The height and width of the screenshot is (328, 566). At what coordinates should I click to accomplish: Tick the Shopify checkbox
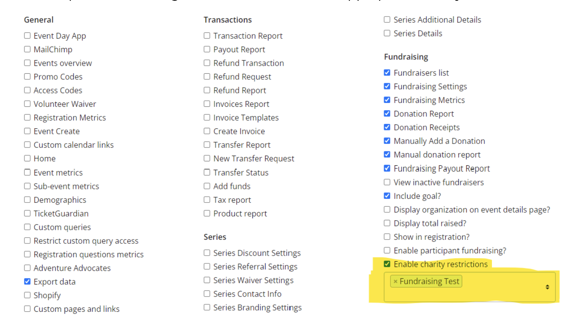(27, 295)
